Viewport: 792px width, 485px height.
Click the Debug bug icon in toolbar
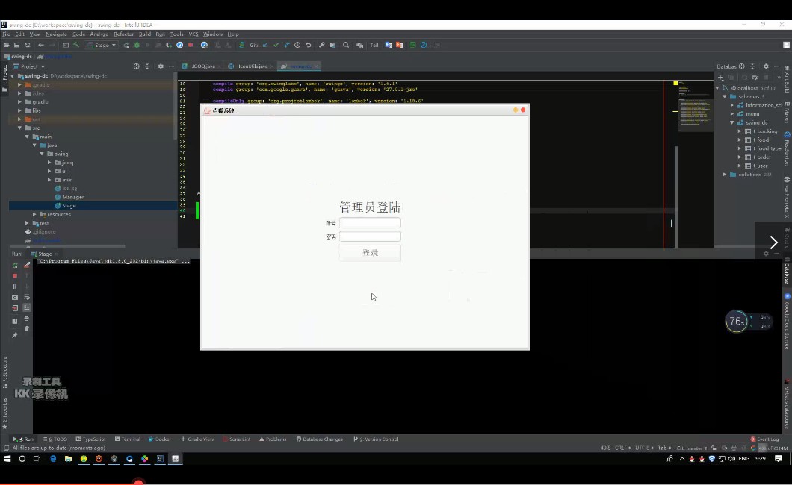click(137, 45)
